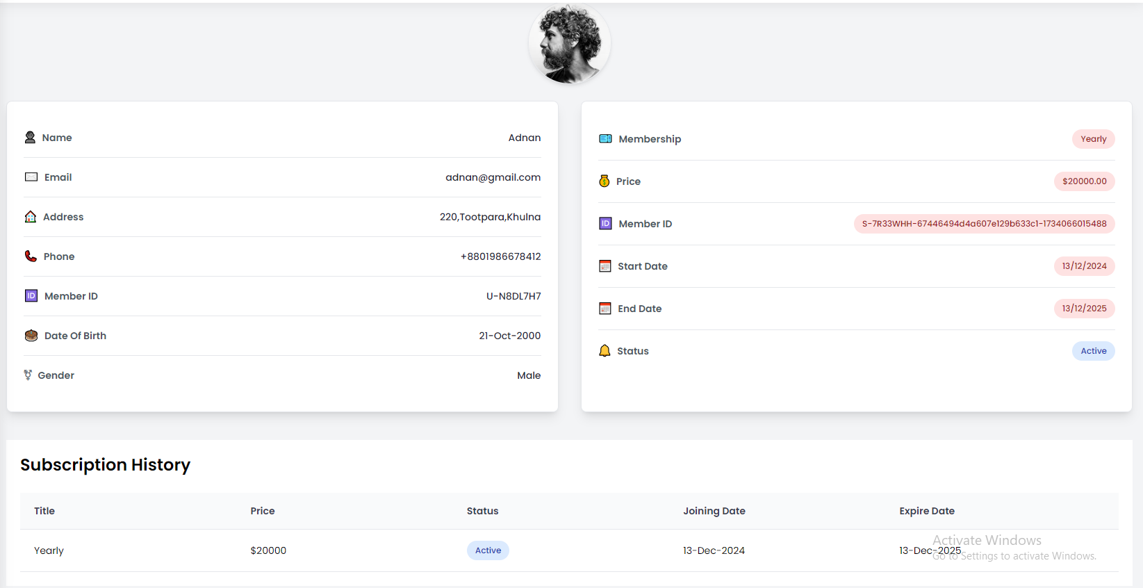The height and width of the screenshot is (588, 1143).
Task: Click the house icon beside Address
Action: point(31,217)
